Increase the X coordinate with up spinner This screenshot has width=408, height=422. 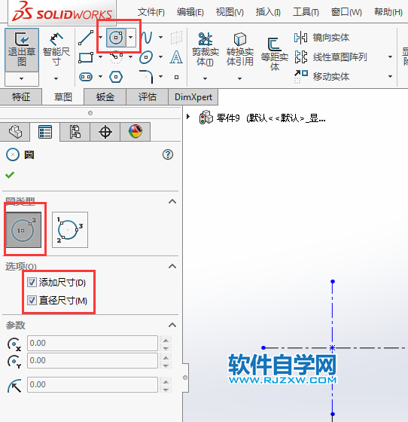(x=166, y=340)
